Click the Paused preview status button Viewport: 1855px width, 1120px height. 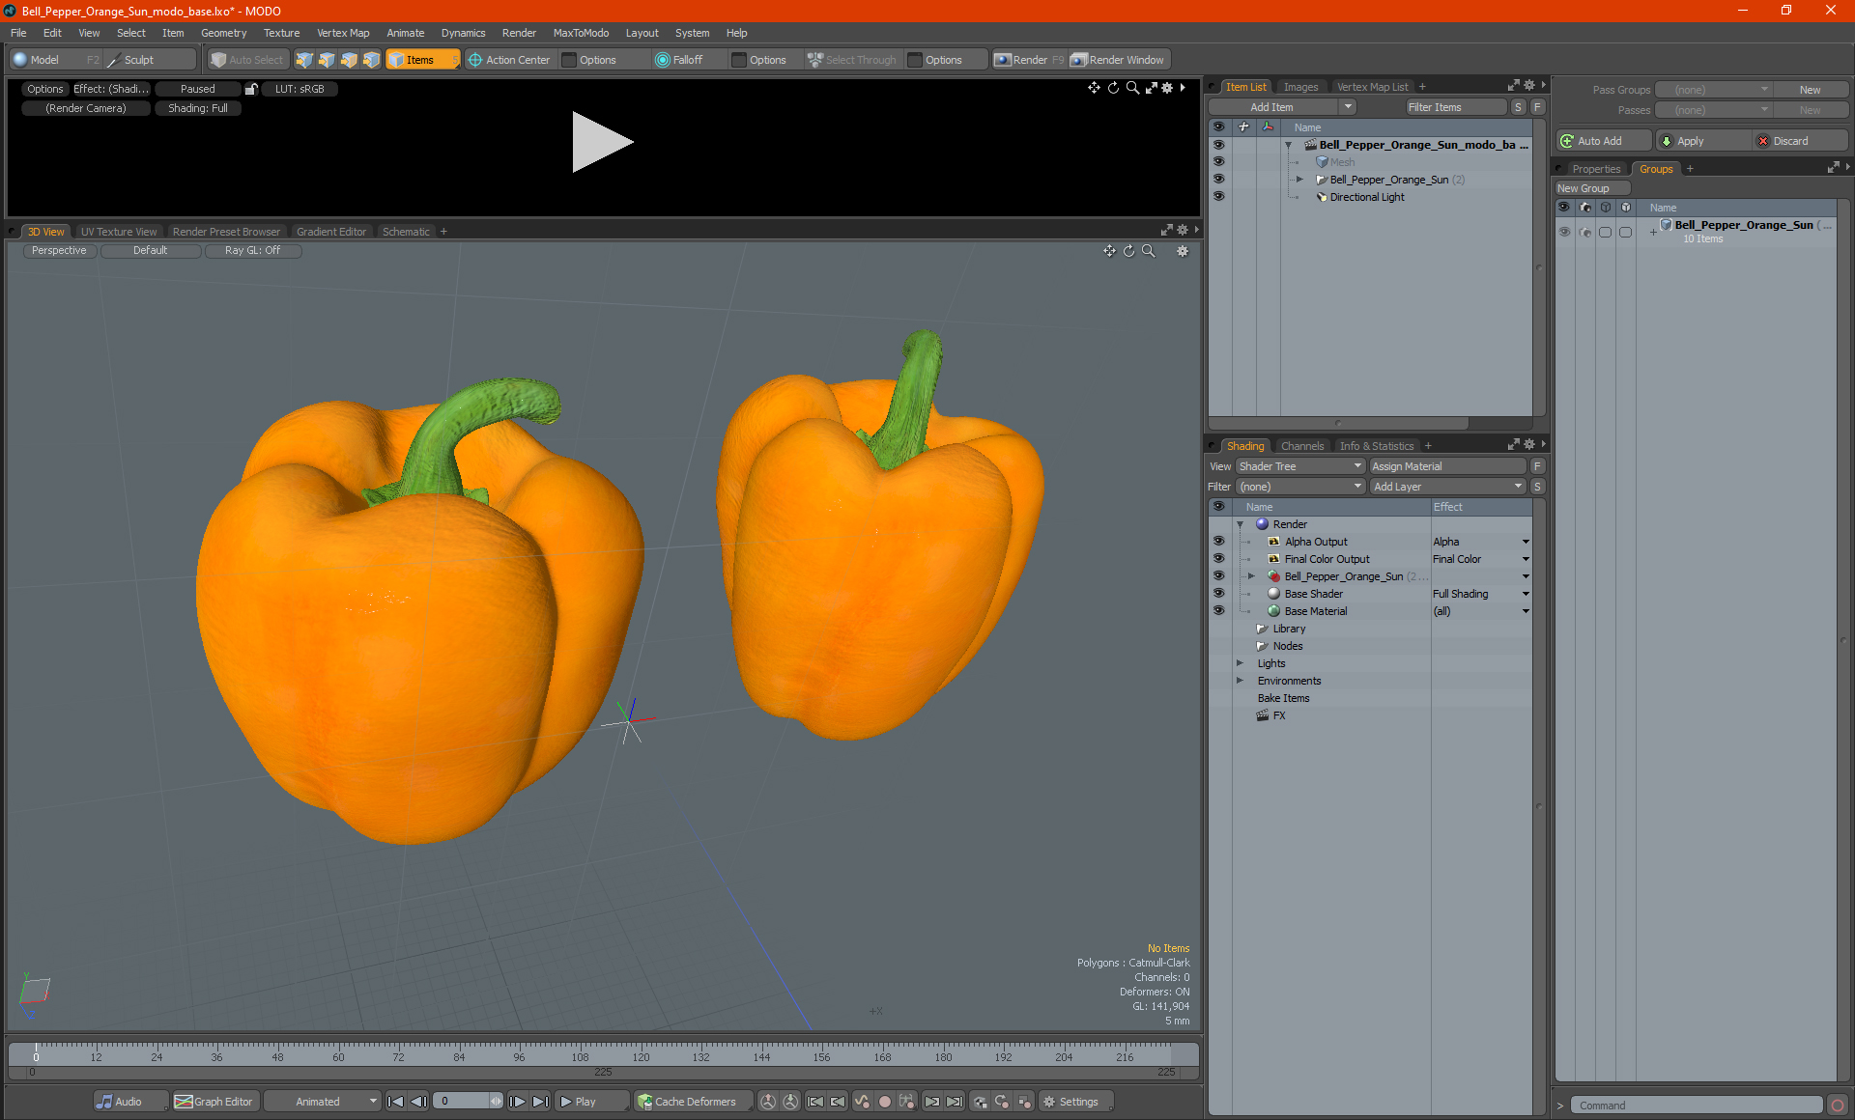click(x=198, y=89)
